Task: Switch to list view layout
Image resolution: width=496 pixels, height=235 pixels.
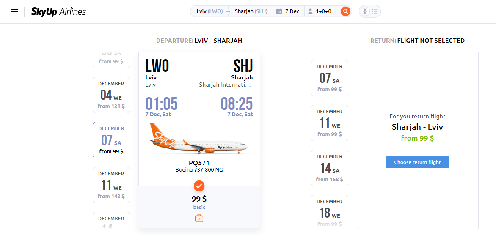Action: pyautogui.click(x=375, y=11)
